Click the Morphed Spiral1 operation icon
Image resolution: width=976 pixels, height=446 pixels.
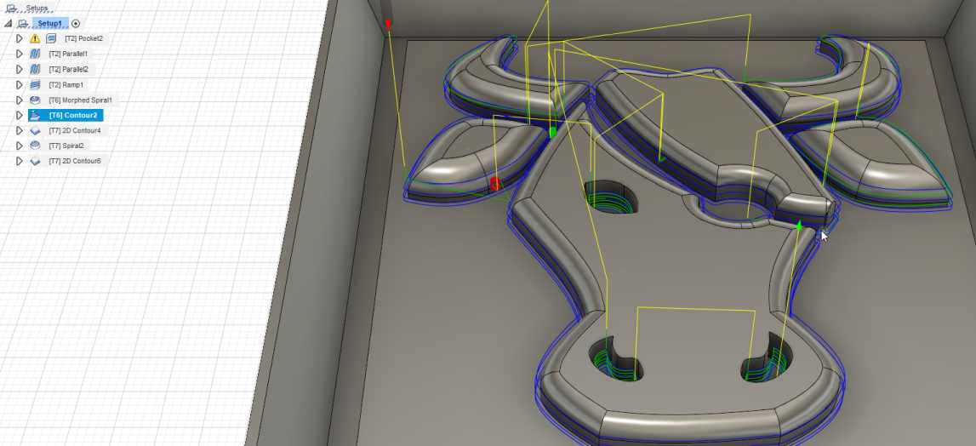coord(36,100)
